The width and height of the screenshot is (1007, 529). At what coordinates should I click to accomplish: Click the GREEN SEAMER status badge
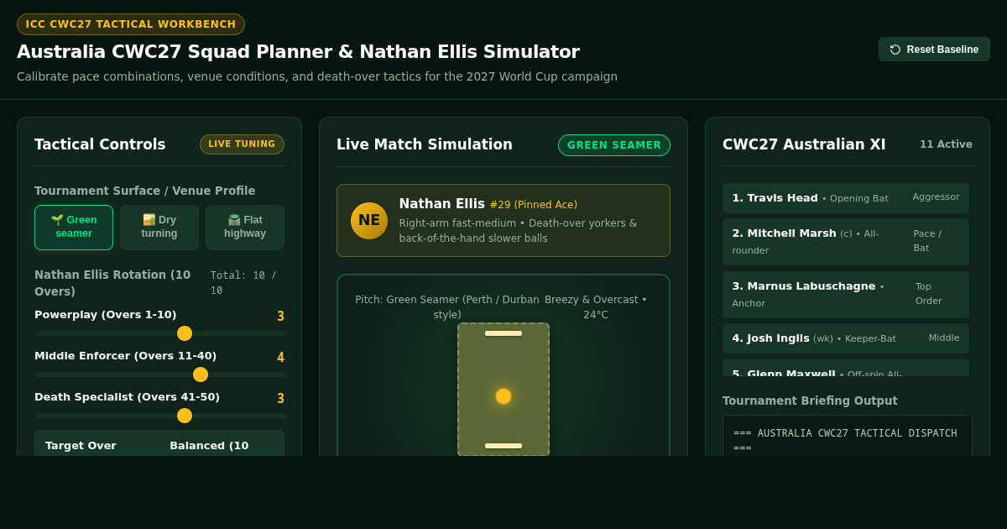(x=614, y=145)
